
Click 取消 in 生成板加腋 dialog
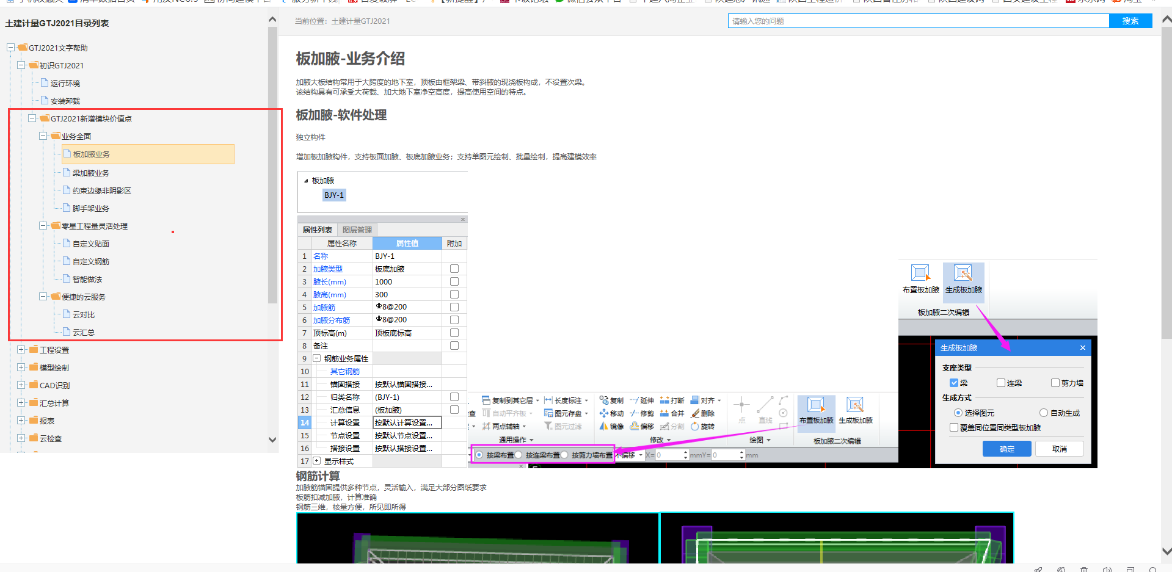(1060, 449)
